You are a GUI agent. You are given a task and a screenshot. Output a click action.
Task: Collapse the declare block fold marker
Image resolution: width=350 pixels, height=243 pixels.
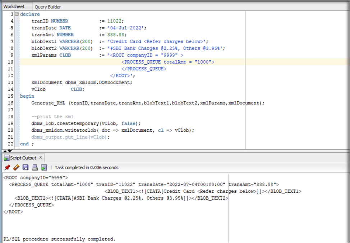point(17,14)
